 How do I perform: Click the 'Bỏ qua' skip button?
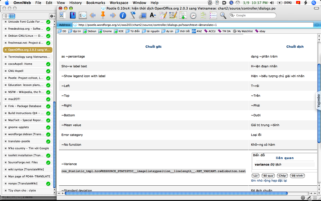(268, 176)
